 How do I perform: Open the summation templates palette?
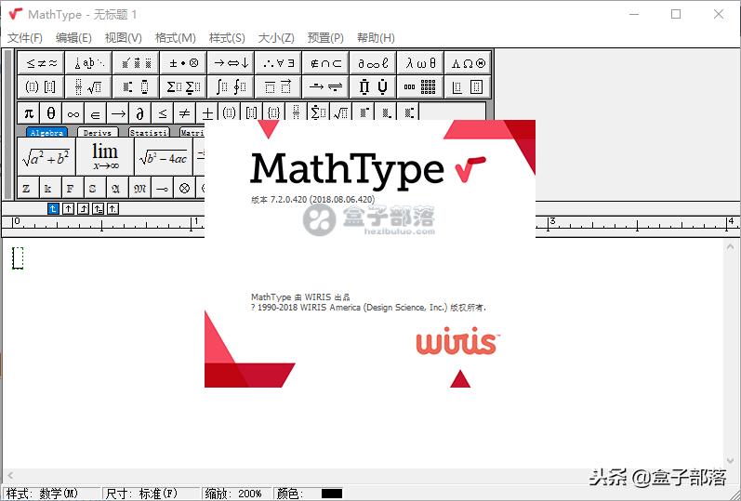click(x=183, y=86)
